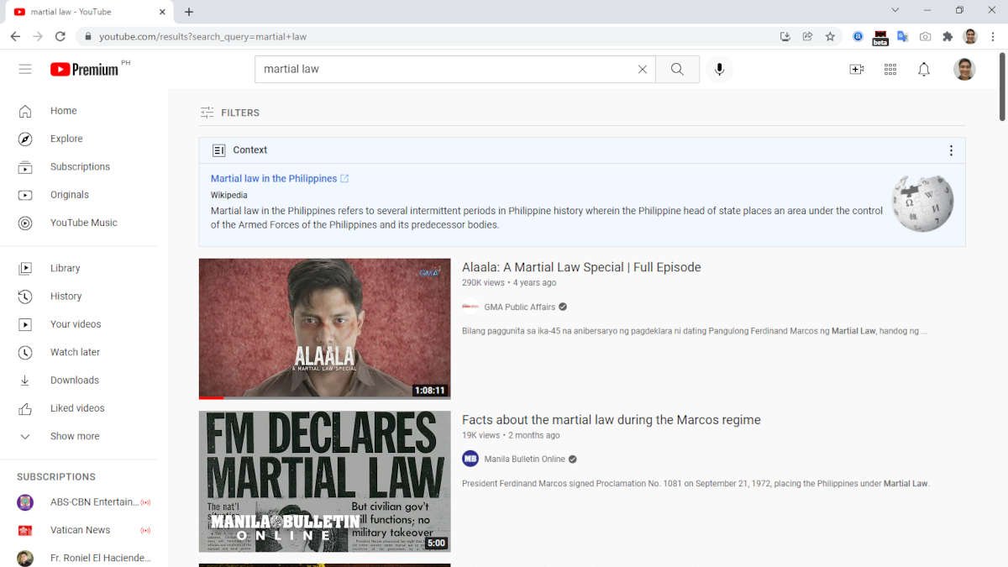Screen dimensions: 1008x567
Task: Click the Create video icon
Action: tap(857, 69)
